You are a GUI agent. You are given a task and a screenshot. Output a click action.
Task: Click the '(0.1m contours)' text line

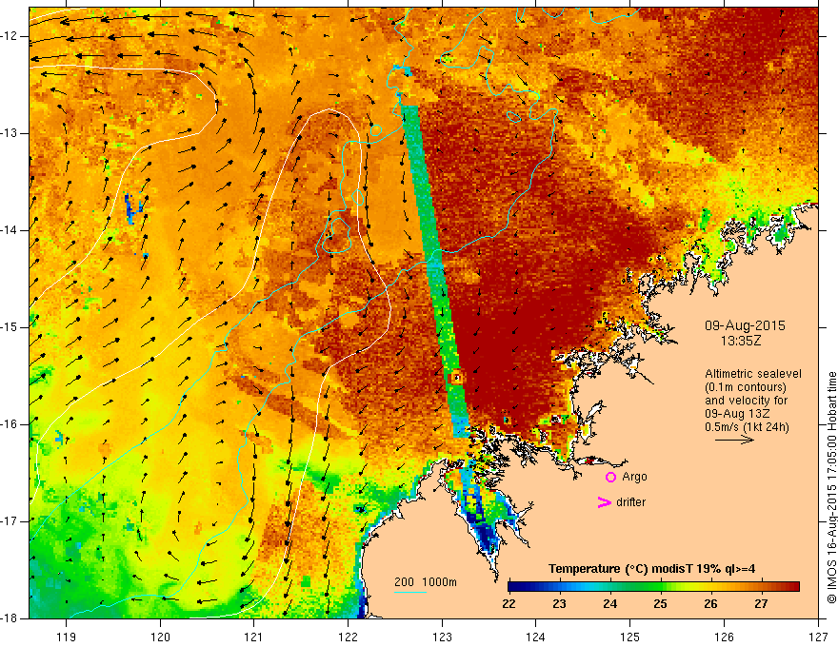click(746, 387)
